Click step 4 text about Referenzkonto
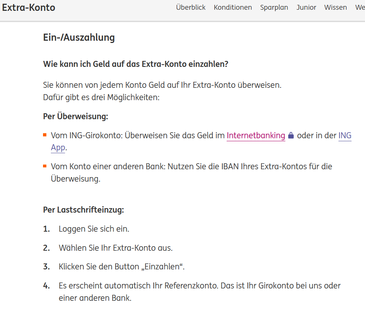This screenshot has height=309, width=365. pos(199,286)
